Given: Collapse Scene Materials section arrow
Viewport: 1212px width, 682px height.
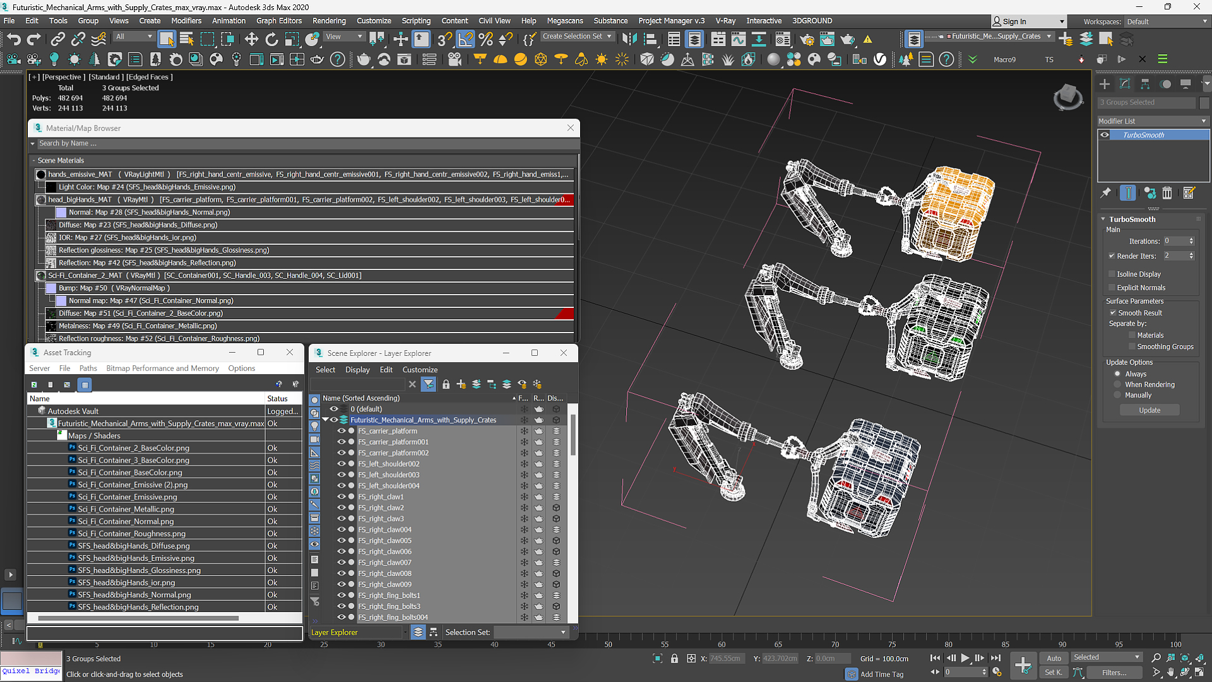Looking at the screenshot, I should point(33,160).
